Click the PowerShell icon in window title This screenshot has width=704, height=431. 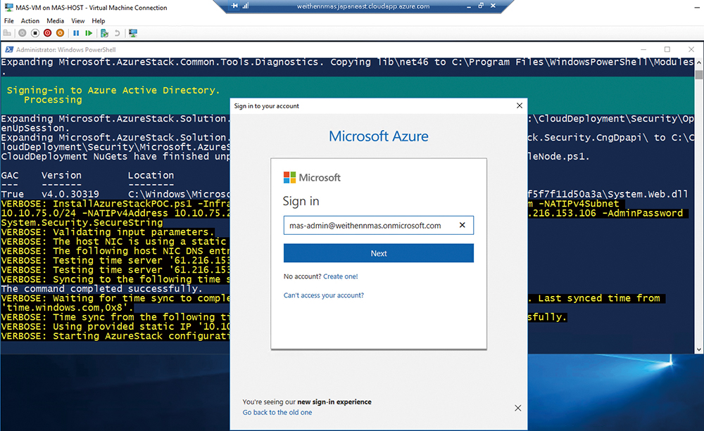(8, 49)
